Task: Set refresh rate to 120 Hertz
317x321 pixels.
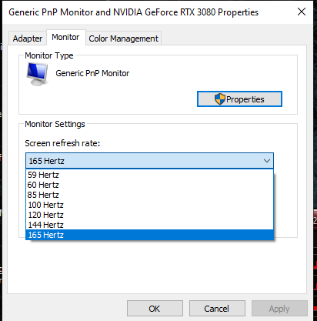Action: click(149, 215)
